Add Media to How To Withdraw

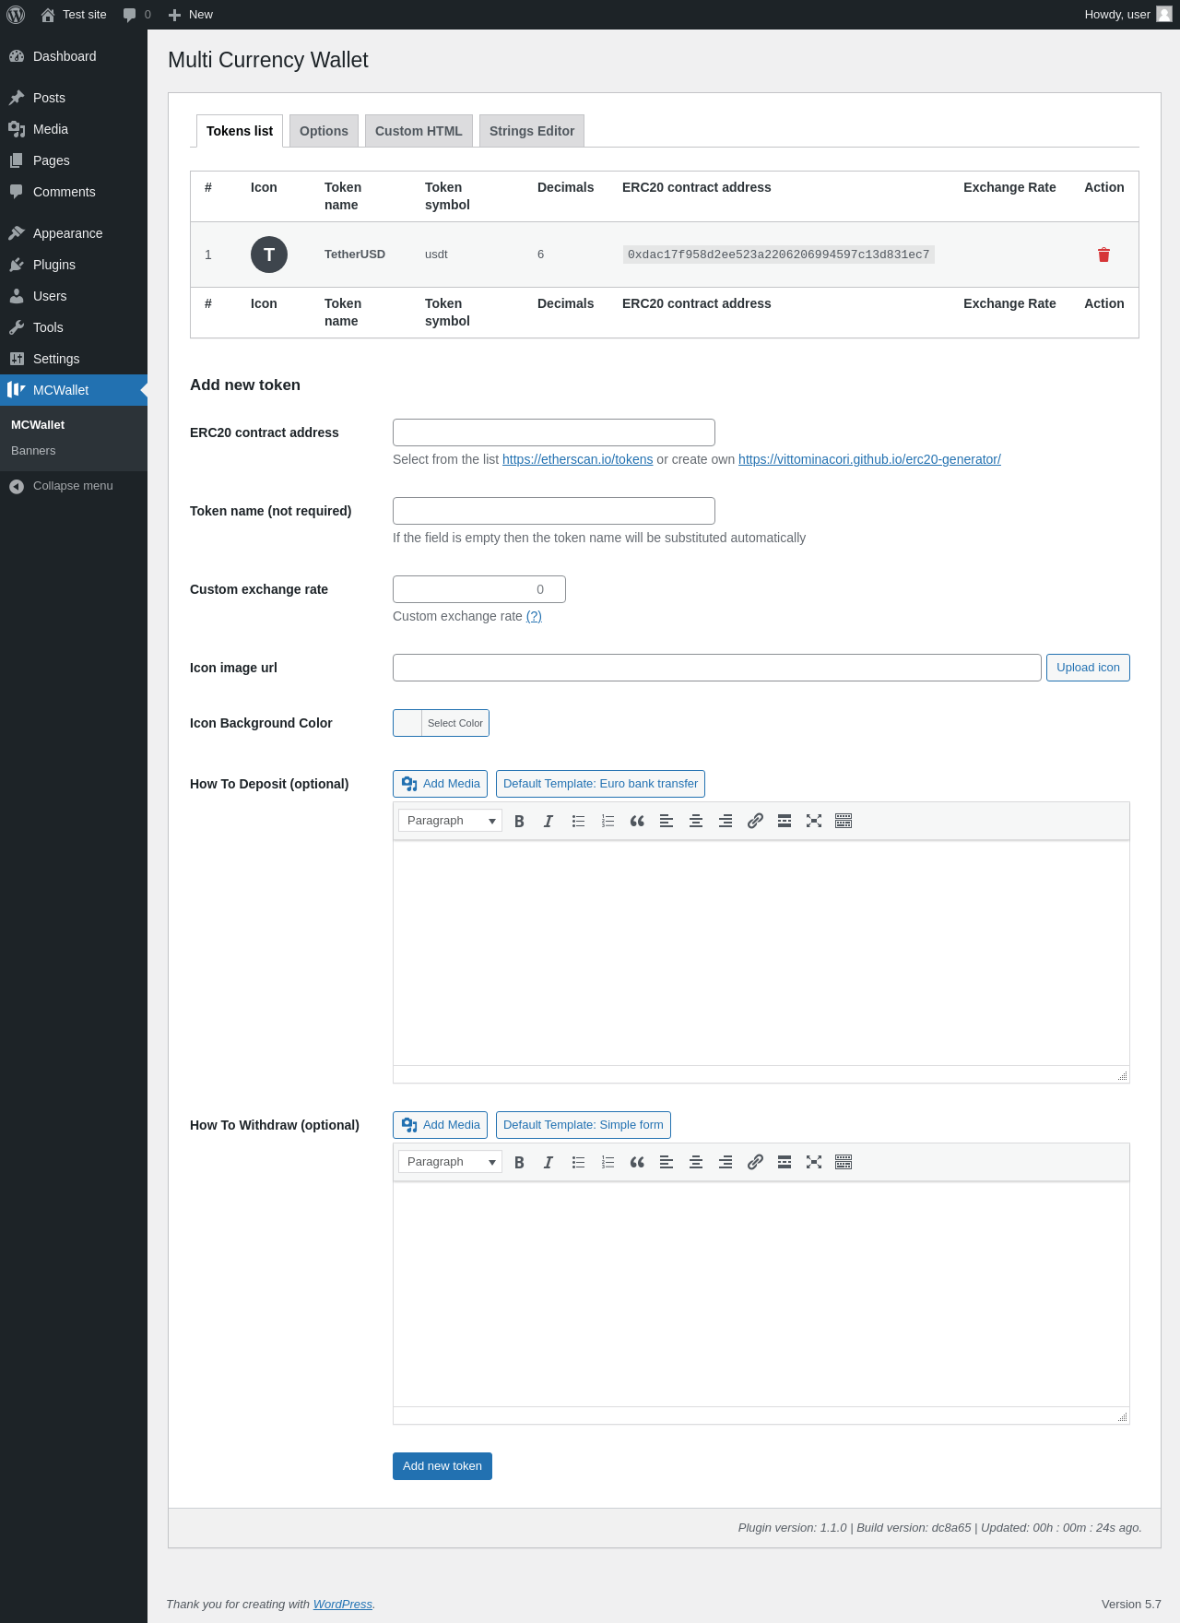coord(440,1125)
